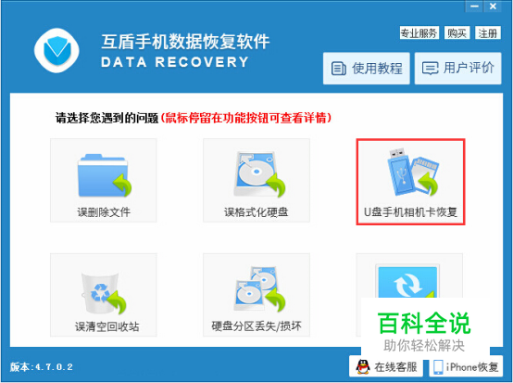Click the 误删除文件 text label
Image resolution: width=513 pixels, height=383 pixels.
104,212
